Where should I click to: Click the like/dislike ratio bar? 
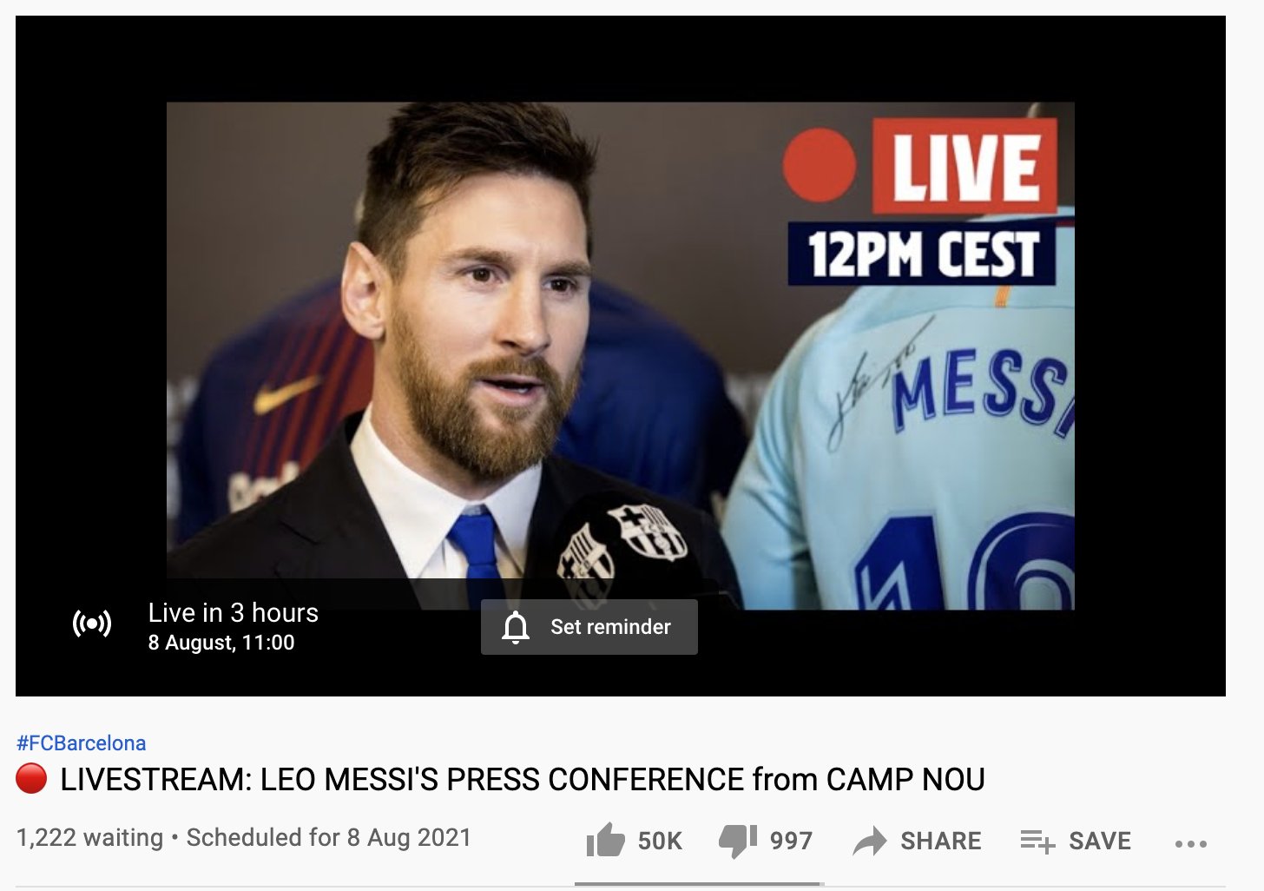coord(699,885)
